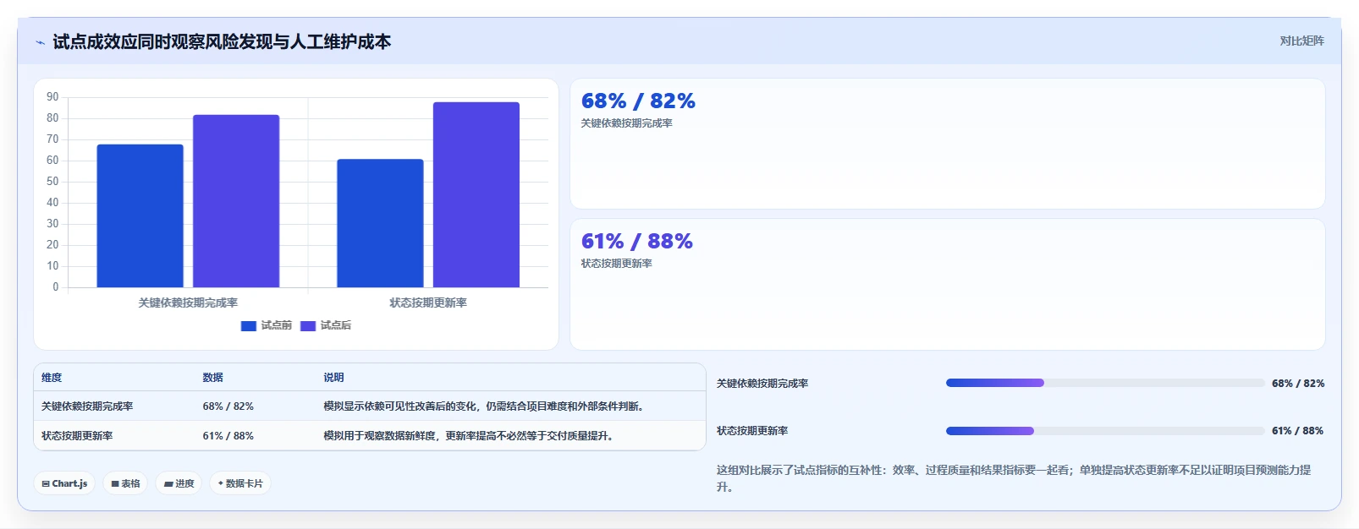This screenshot has height=529, width=1359.
Task: Click the 试点后 bar for 状态按期更新率
Action: (476, 194)
